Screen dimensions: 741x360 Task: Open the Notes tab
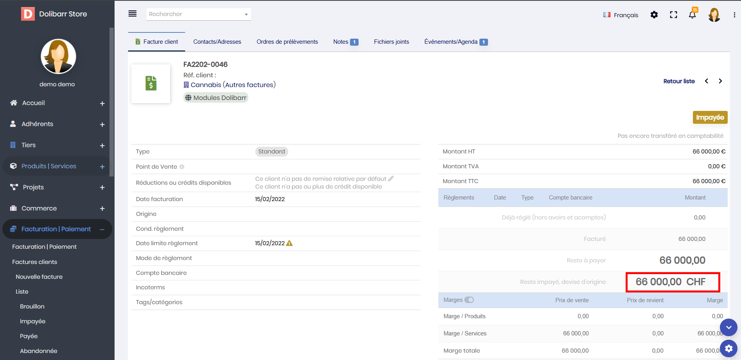tap(345, 42)
